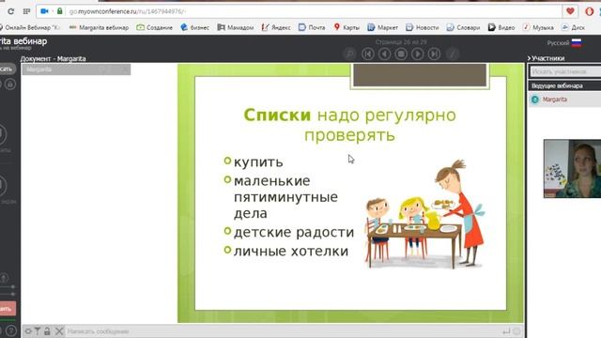601x338 pixels.
Task: Open the 'Яндекс' bookmark
Action: [276, 27]
